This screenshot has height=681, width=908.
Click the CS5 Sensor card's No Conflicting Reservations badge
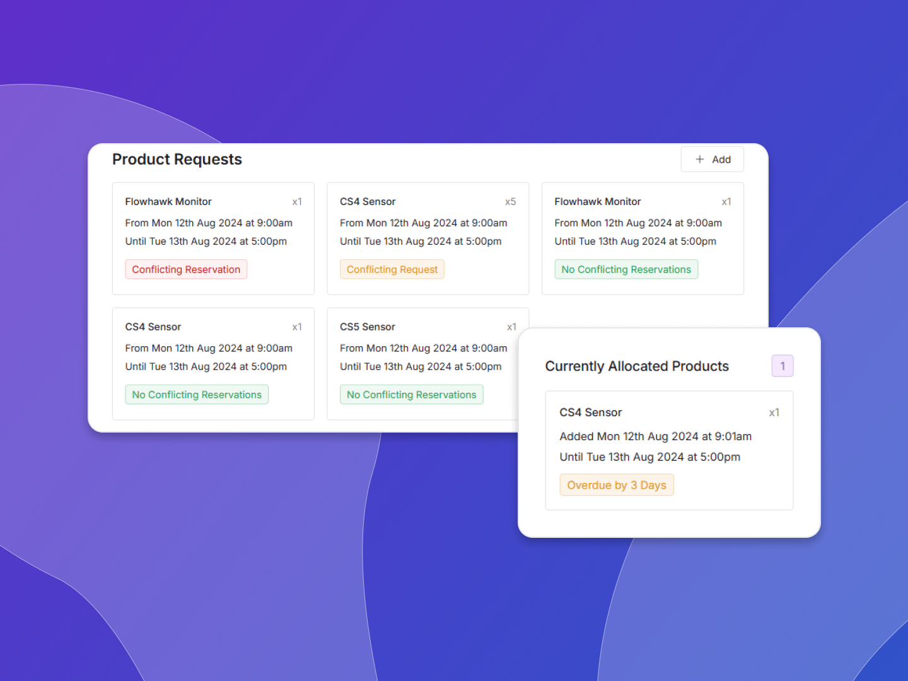(411, 395)
